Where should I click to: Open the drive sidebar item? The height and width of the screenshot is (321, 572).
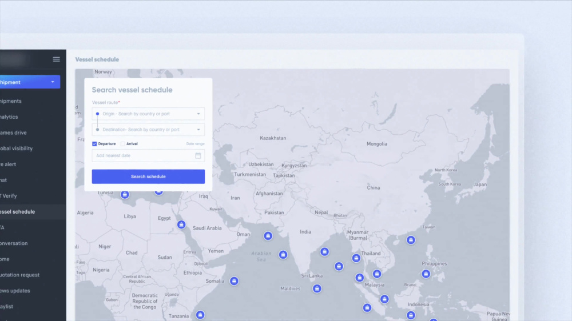(x=14, y=133)
